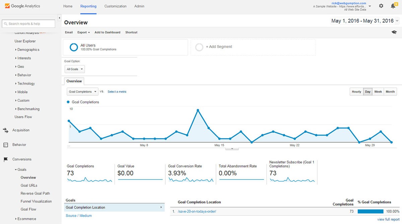Click the Conversions flag icon
The image size is (402, 224).
tap(6, 159)
